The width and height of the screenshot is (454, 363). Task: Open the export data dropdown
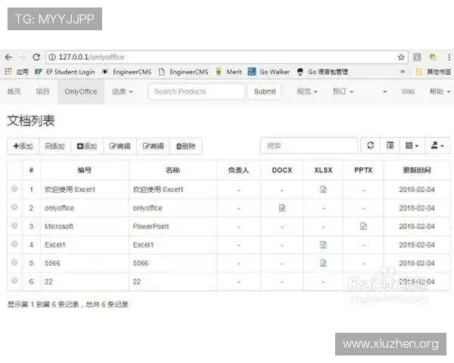[437, 145]
